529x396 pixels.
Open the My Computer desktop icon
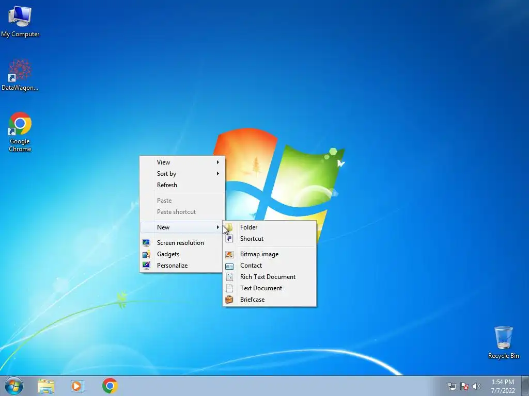[x=20, y=21]
